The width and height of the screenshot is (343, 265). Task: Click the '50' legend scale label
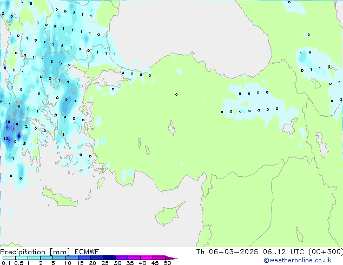pyautogui.click(x=168, y=263)
